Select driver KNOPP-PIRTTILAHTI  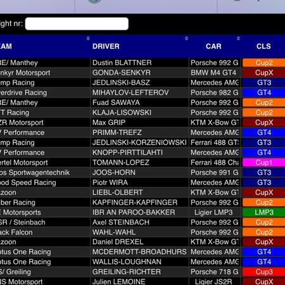point(128,153)
